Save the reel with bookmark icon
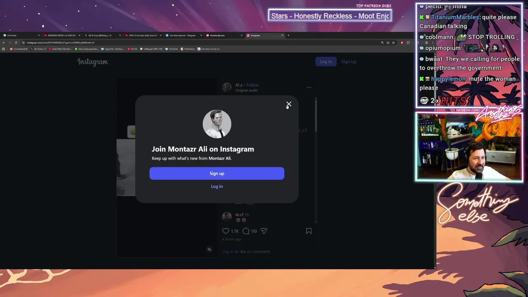Screen dimensions: 528x297 pyautogui.click(x=309, y=231)
